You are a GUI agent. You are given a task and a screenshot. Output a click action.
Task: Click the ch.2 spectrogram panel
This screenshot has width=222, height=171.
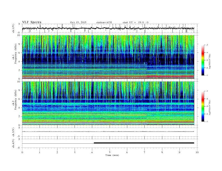click(108, 103)
